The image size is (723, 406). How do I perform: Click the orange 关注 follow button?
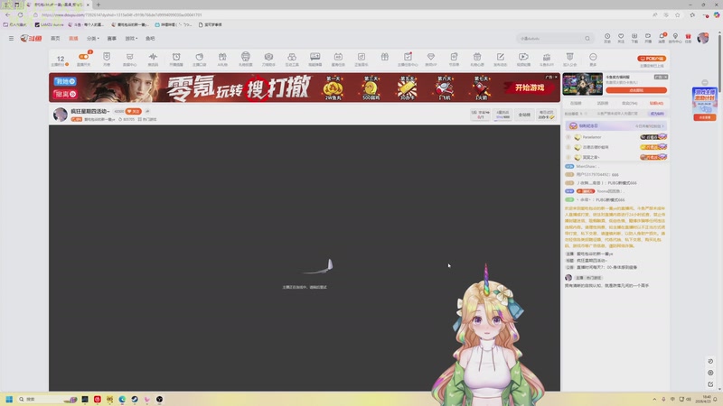pyautogui.click(x=134, y=111)
